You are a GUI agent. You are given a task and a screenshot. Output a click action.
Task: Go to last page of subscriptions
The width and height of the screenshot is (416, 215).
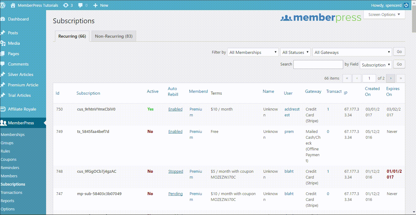pyautogui.click(x=401, y=78)
